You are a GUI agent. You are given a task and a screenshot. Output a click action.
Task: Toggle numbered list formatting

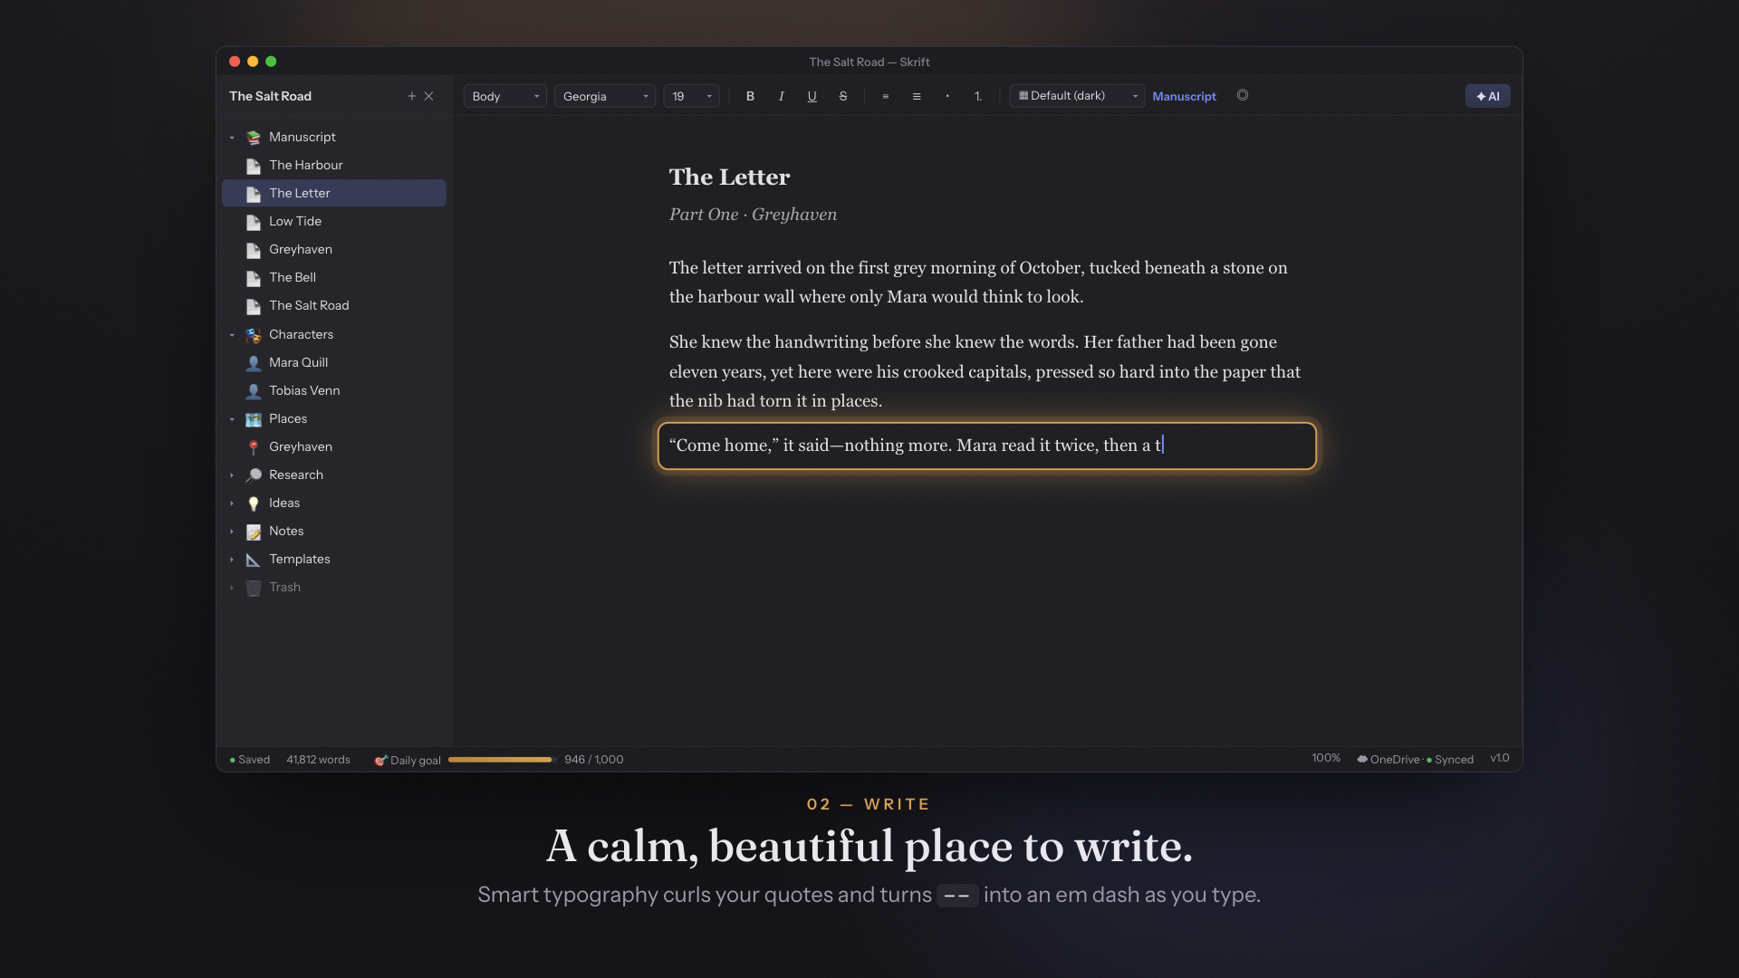click(978, 96)
